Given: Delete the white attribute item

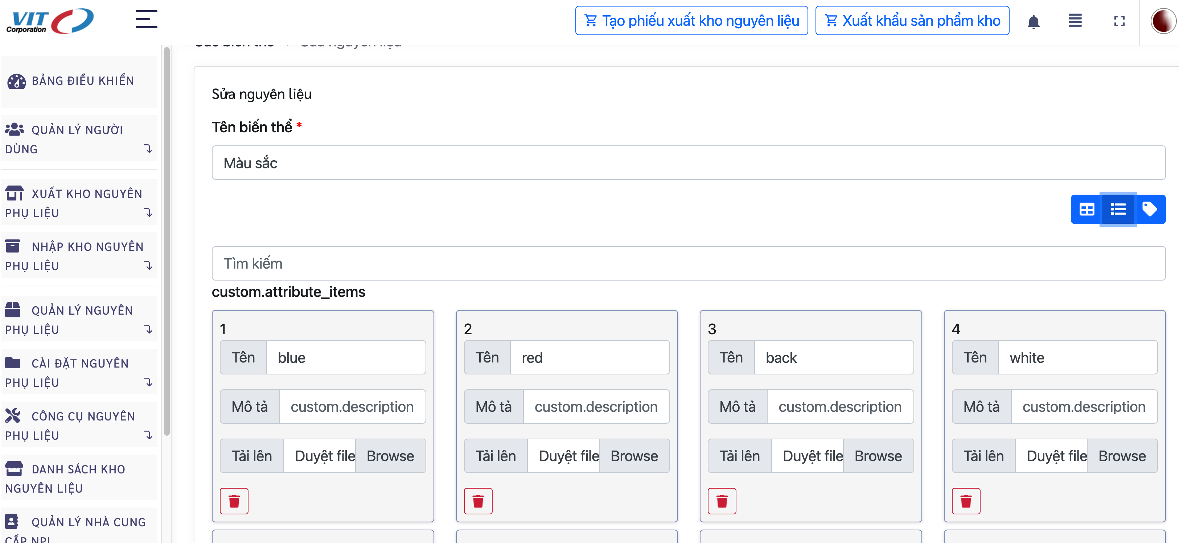Looking at the screenshot, I should coord(966,501).
